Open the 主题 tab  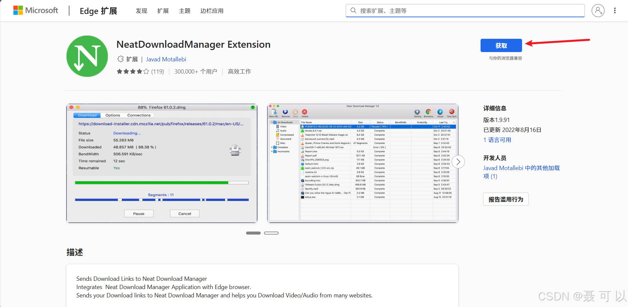[x=185, y=11]
